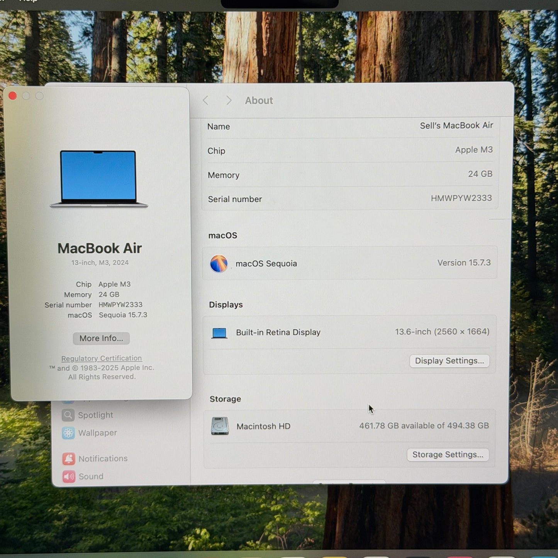Click the macOS Sequoia logo icon
Viewport: 558px width, 558px height.
click(219, 264)
